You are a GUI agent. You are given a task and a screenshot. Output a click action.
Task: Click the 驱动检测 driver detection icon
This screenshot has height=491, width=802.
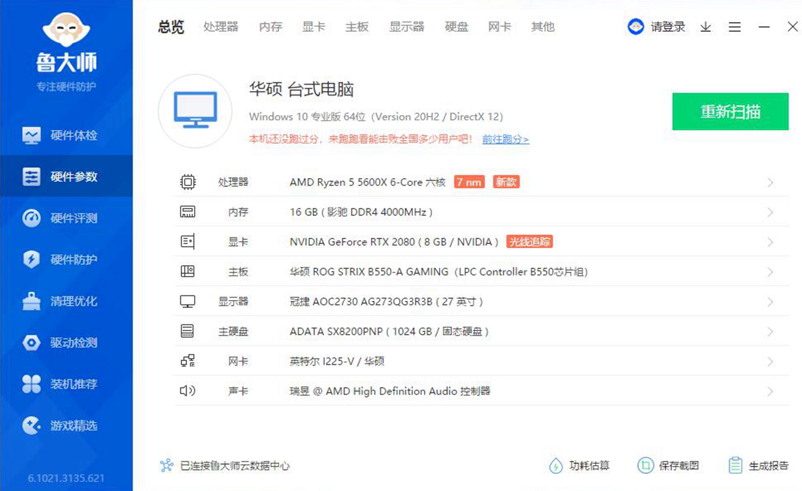[x=31, y=343]
